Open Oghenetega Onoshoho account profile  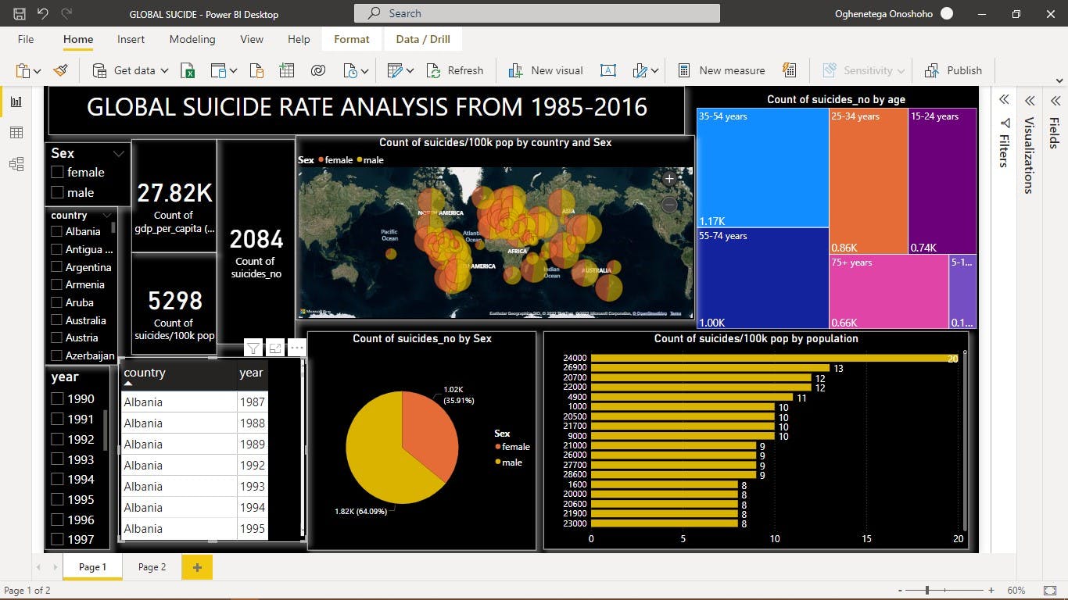pos(894,13)
